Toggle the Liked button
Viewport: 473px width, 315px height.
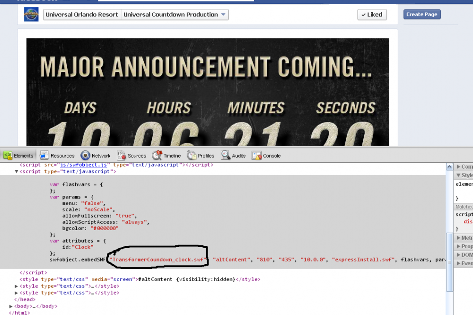[372, 15]
